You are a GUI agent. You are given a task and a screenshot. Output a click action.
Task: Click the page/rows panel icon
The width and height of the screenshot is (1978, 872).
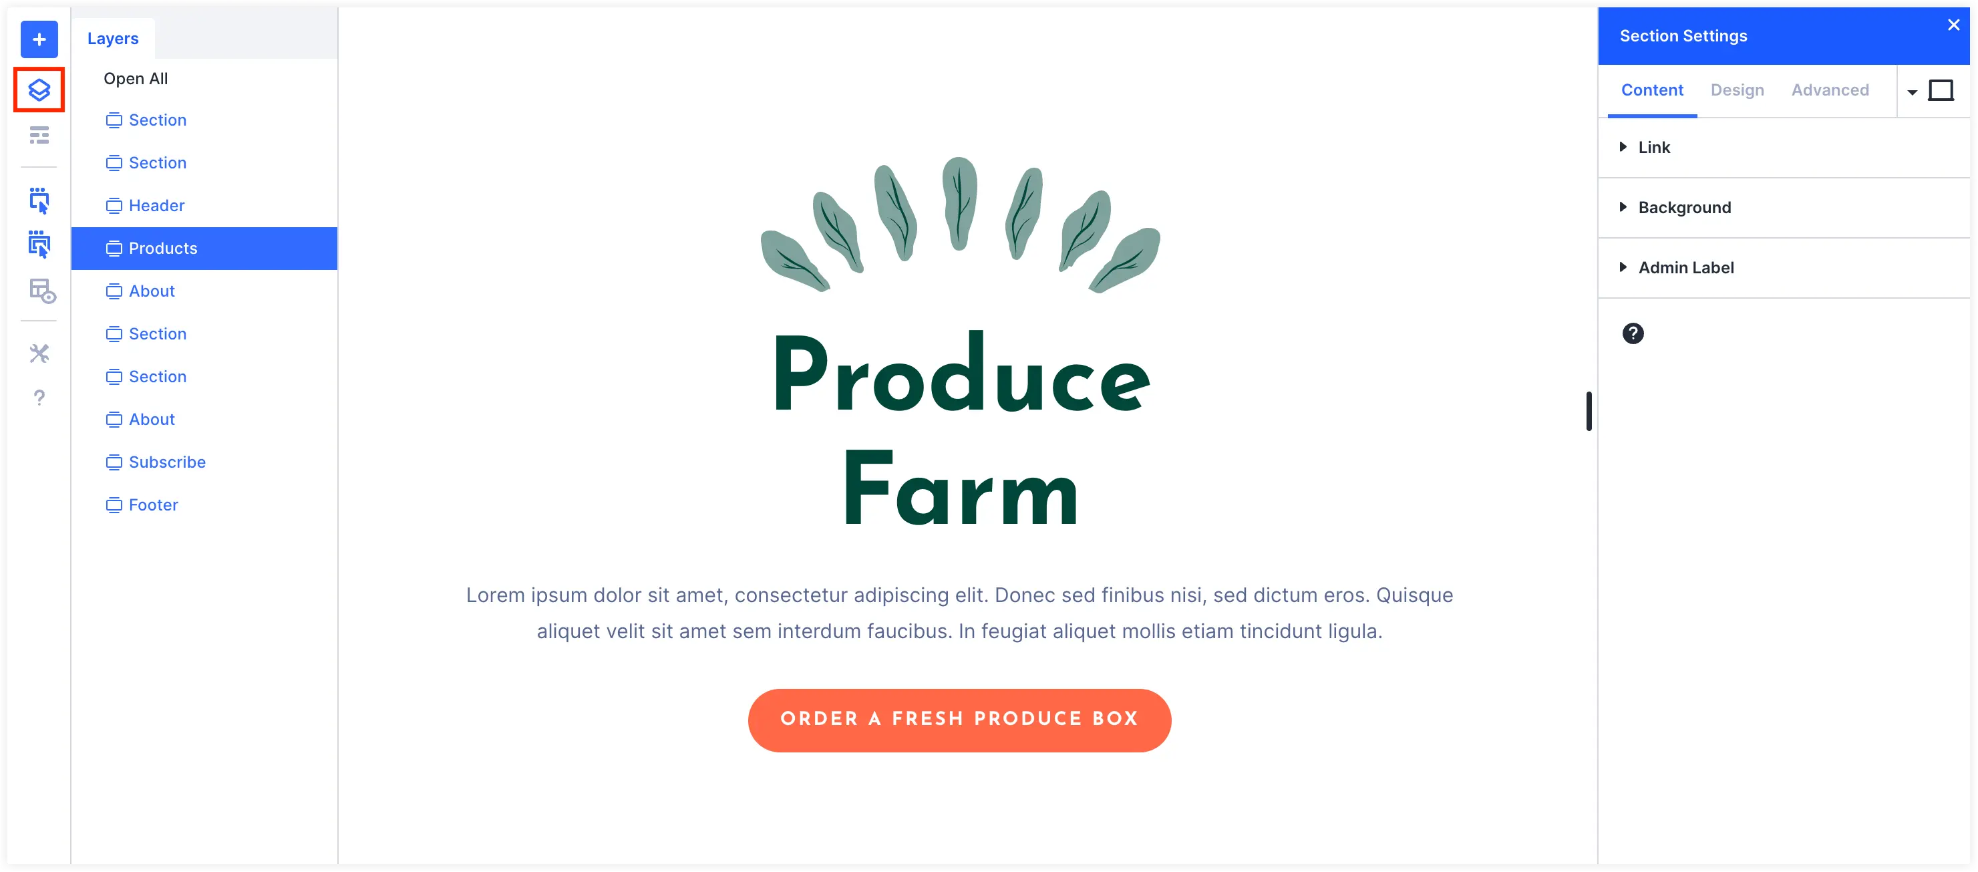[x=39, y=136]
